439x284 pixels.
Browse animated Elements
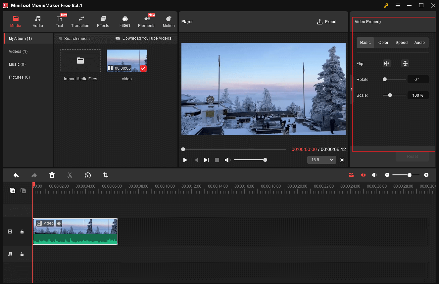[x=146, y=21]
